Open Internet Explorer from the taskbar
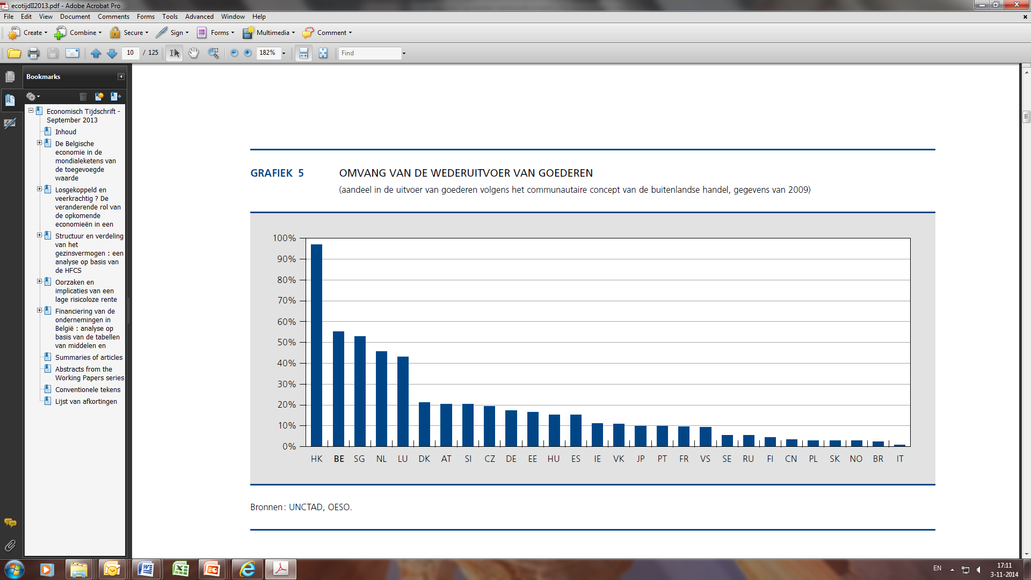Image resolution: width=1031 pixels, height=580 pixels. (x=248, y=569)
